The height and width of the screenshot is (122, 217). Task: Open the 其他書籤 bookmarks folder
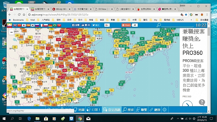(203, 20)
